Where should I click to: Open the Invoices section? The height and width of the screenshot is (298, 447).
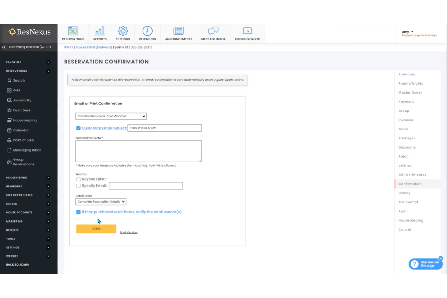click(x=405, y=120)
